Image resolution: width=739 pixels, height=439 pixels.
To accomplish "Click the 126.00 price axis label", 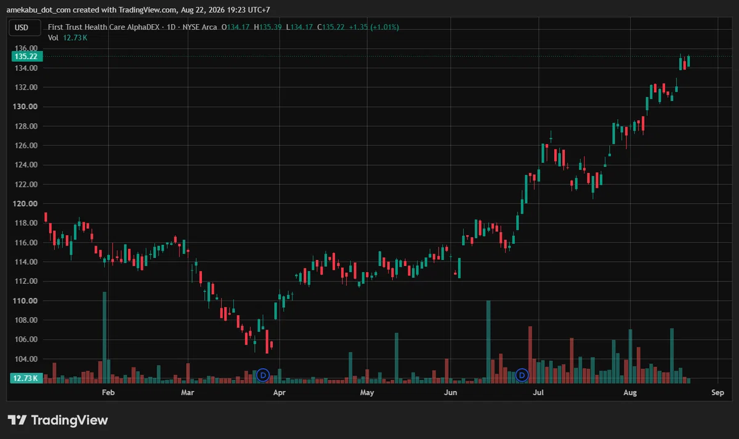I will (x=25, y=145).
